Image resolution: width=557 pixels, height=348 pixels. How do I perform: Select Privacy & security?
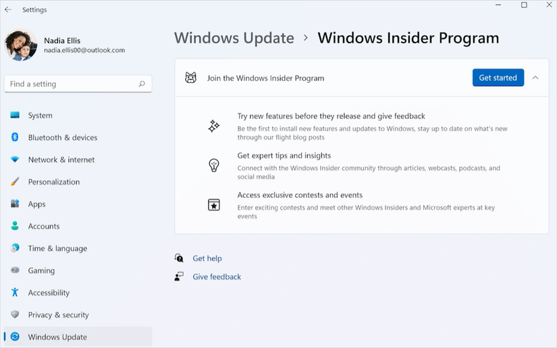point(78,315)
